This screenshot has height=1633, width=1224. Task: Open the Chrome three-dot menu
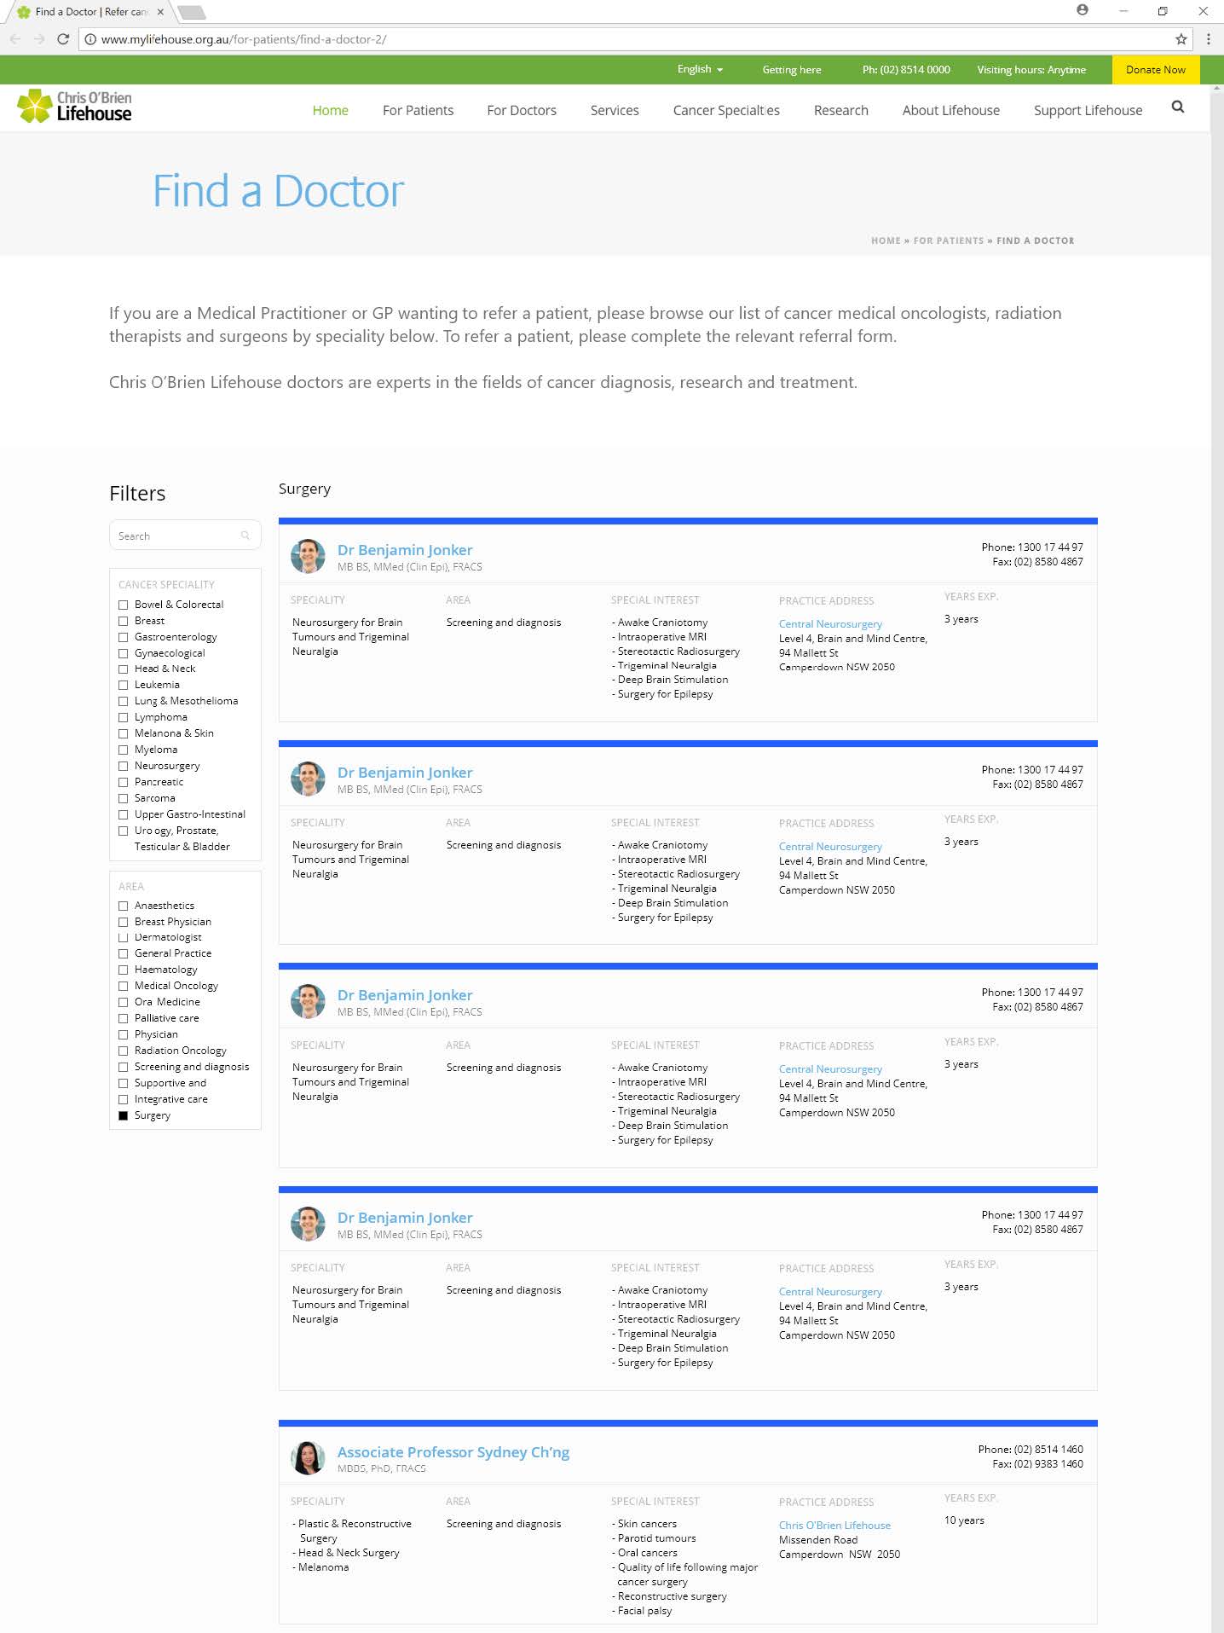click(1209, 39)
